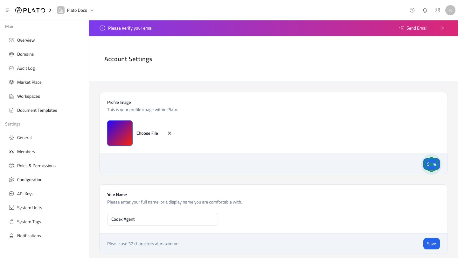Dismiss the verify email banner

pyautogui.click(x=443, y=28)
